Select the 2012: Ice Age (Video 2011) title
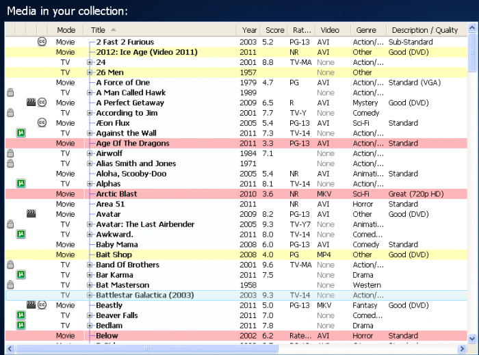Viewport: 479px width, 355px height. (147, 52)
